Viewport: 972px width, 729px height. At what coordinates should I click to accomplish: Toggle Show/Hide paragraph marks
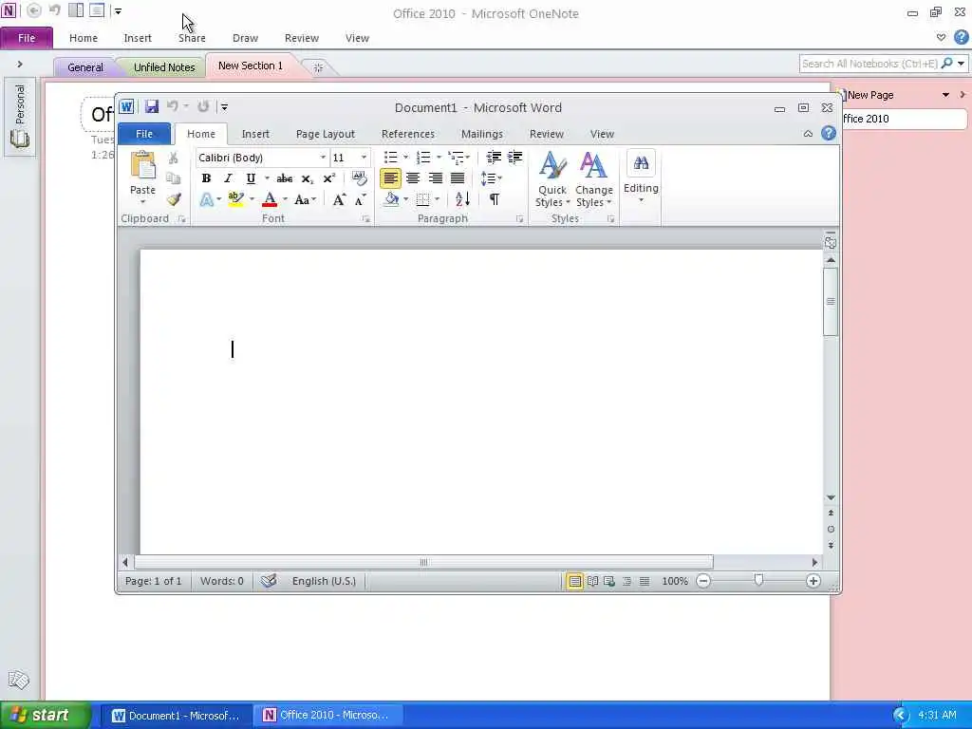(494, 199)
